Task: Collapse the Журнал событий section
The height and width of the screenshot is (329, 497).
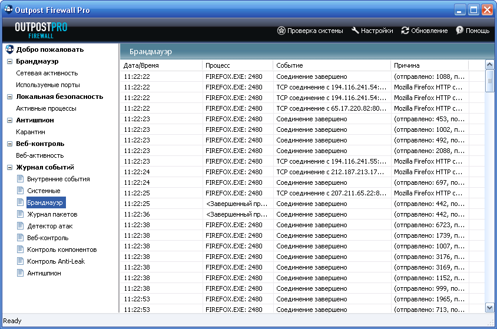Action: tap(10, 168)
